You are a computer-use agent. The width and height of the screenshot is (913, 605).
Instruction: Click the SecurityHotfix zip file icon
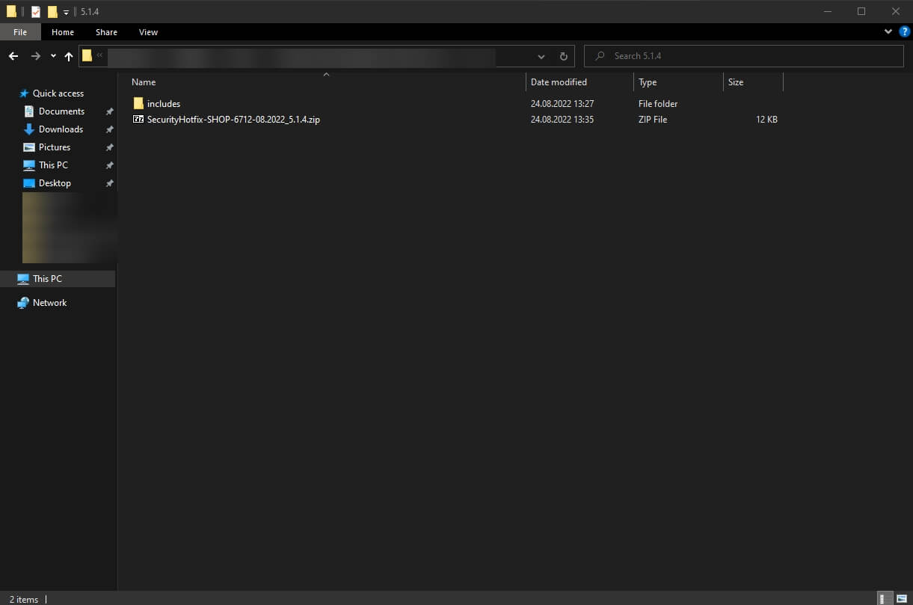coord(138,120)
